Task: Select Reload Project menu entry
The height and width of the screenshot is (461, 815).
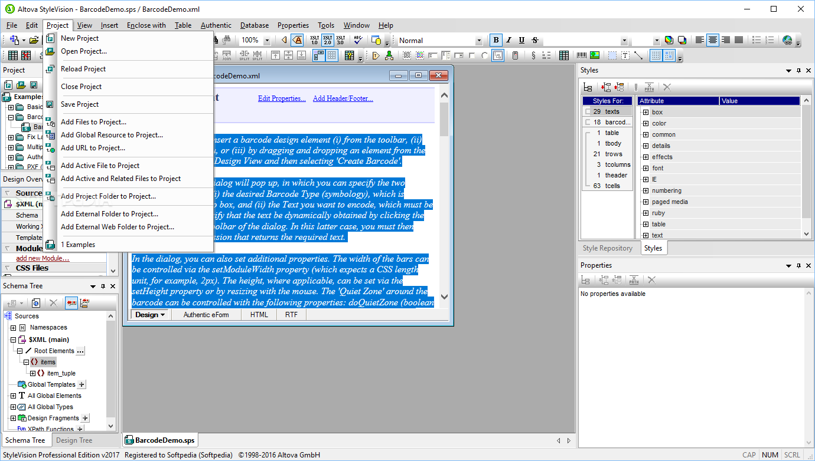Action: (x=83, y=69)
